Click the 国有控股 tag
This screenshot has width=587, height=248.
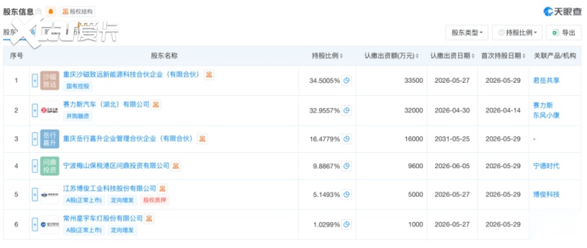[x=77, y=86]
